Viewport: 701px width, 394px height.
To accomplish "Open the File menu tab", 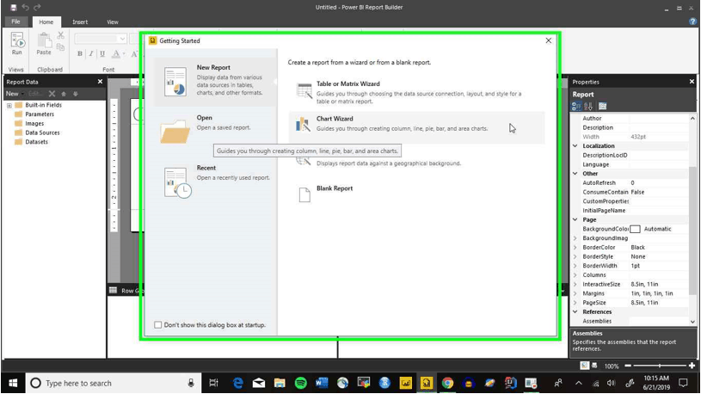I will pos(15,22).
